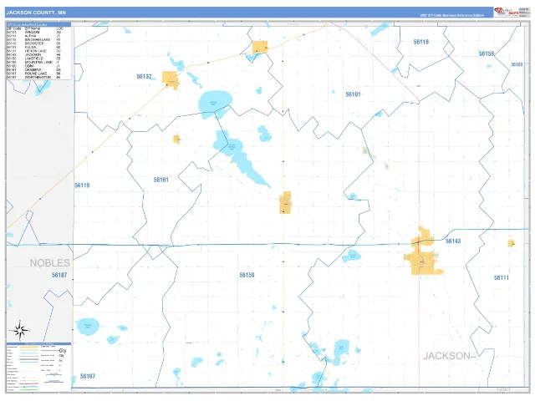This screenshot has width=535, height=401.
Task: Click the ZIP code label 56137
Action: click(144, 76)
